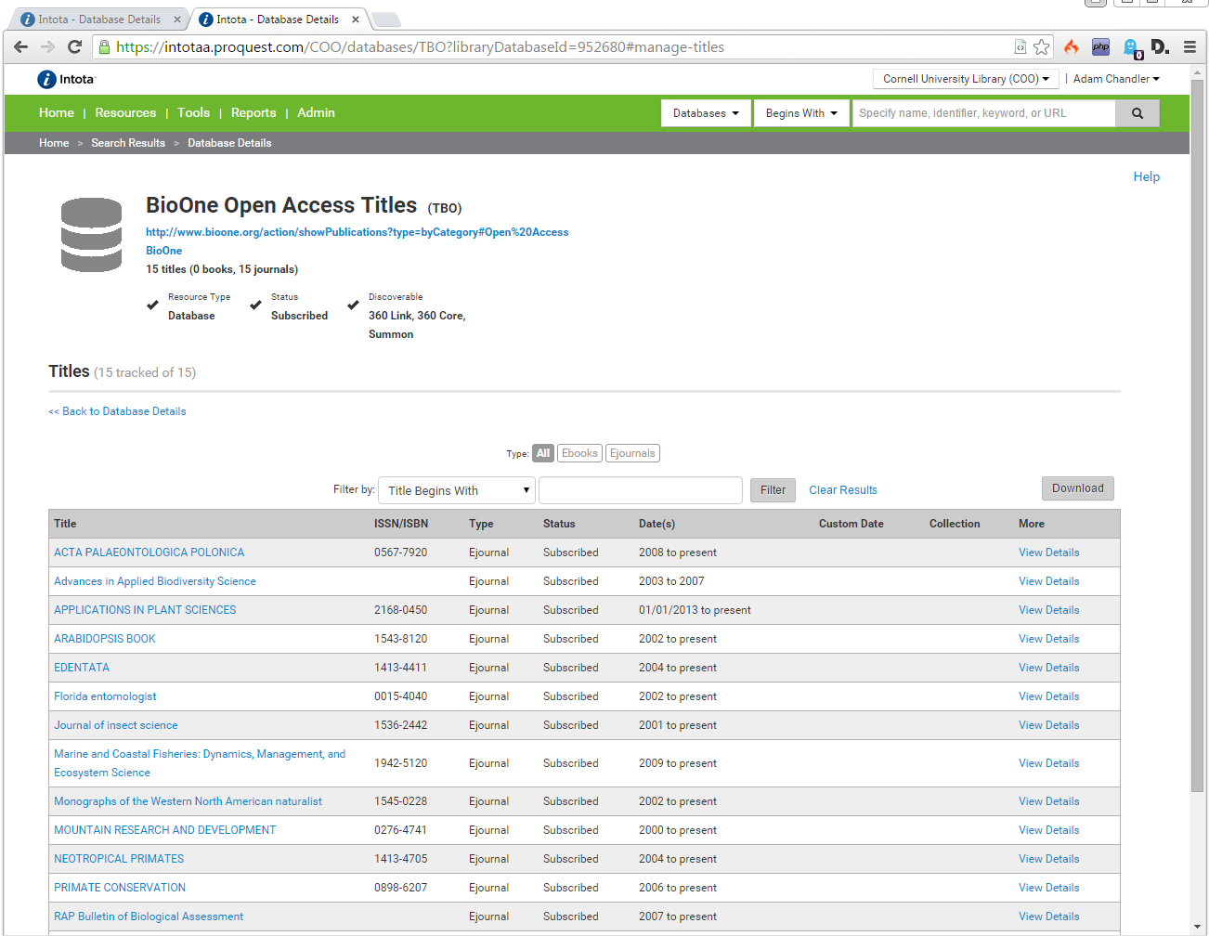Click the Title column header
1209x936 pixels.
pos(65,524)
